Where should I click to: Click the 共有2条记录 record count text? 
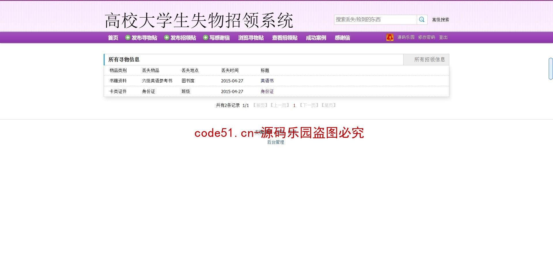[228, 105]
